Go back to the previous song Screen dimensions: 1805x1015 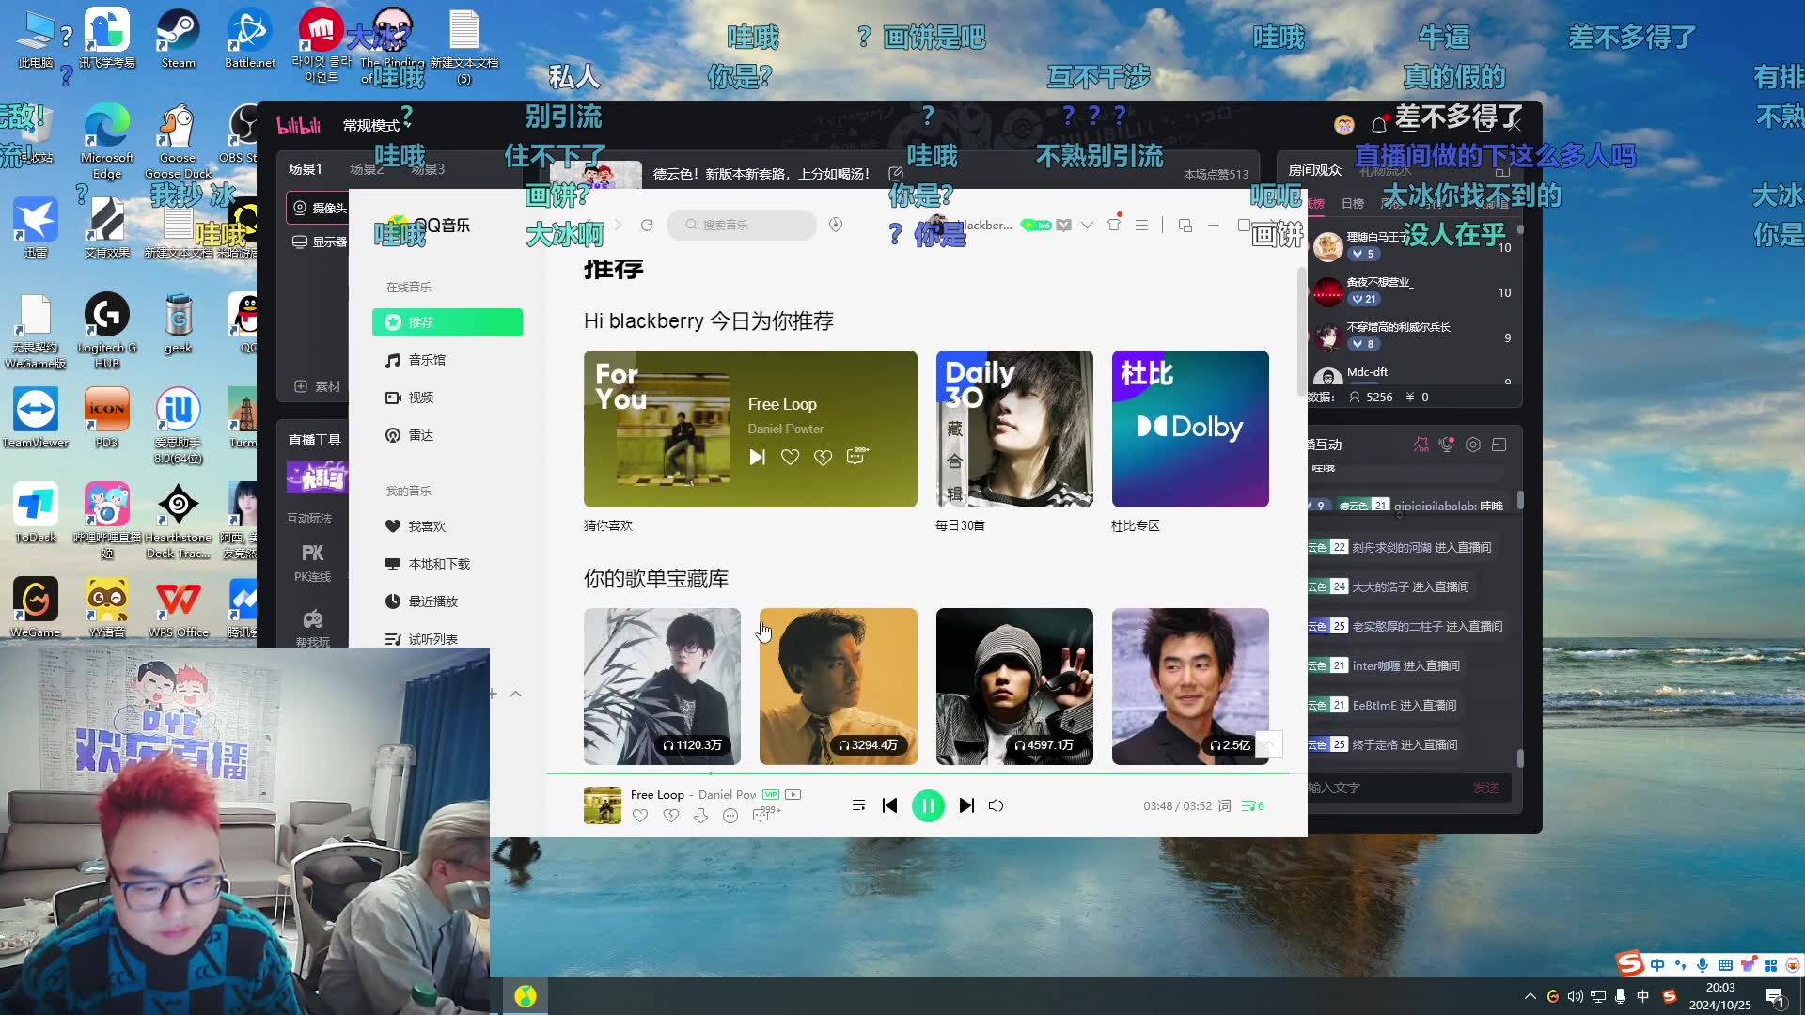889,805
